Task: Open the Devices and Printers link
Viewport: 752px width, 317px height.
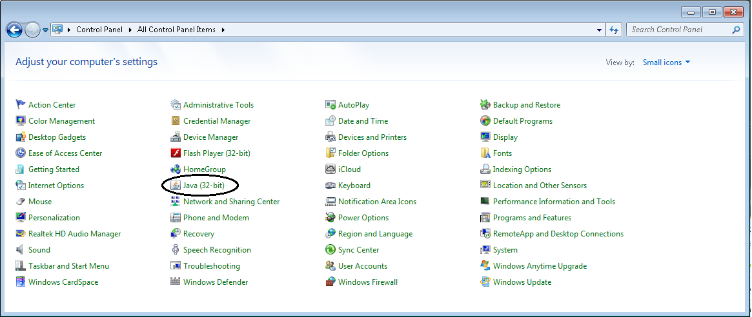Action: click(372, 137)
